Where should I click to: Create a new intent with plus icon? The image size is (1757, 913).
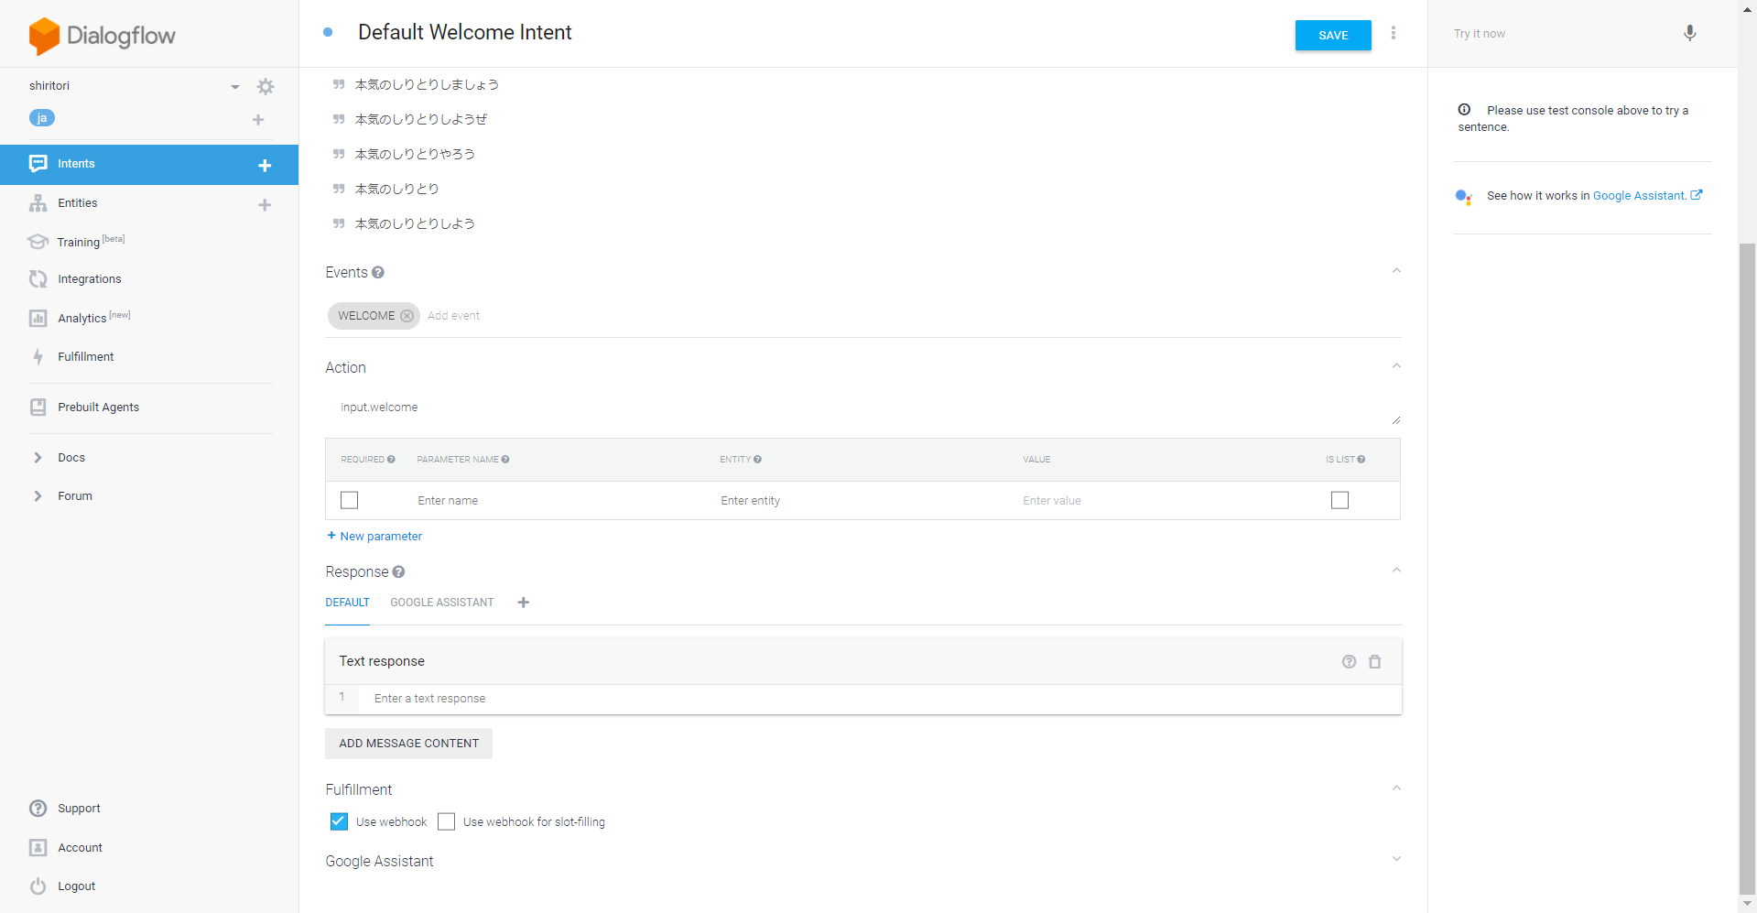pyautogui.click(x=265, y=166)
